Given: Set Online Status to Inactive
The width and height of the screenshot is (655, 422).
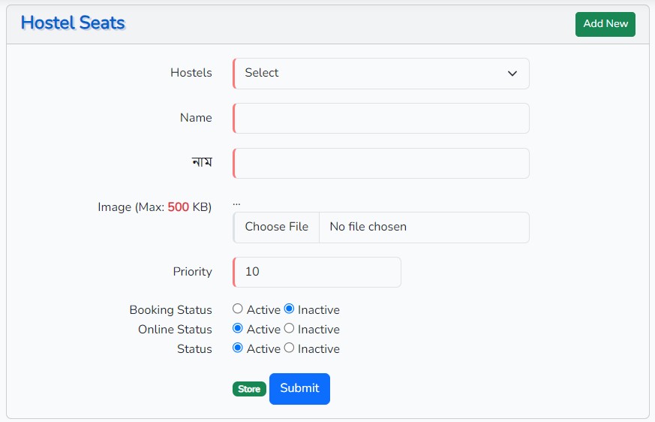Looking at the screenshot, I should 289,328.
